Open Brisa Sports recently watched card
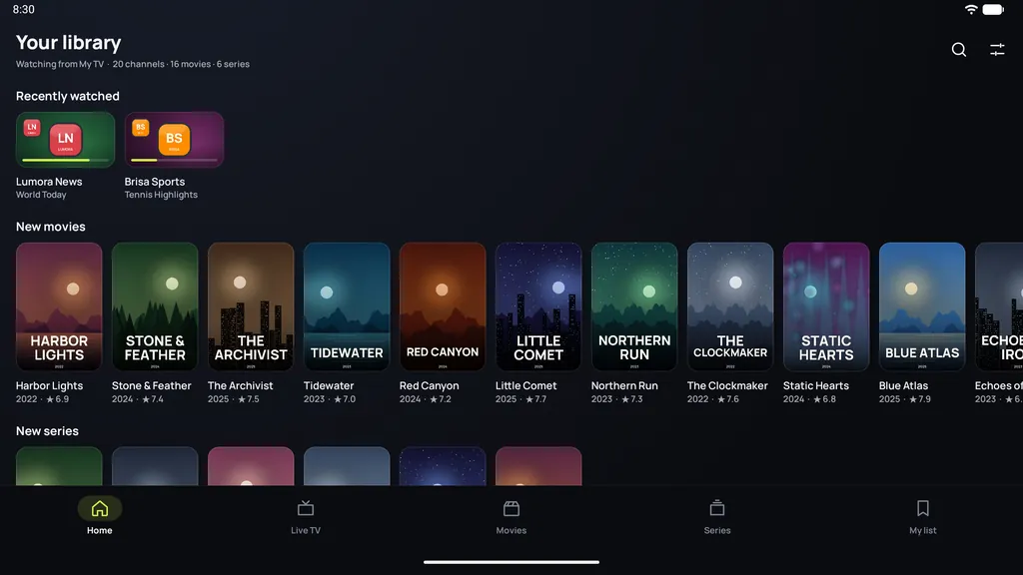1023x575 pixels. point(174,140)
